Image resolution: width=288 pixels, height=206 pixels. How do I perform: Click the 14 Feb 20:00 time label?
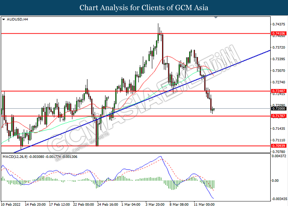[35, 204]
